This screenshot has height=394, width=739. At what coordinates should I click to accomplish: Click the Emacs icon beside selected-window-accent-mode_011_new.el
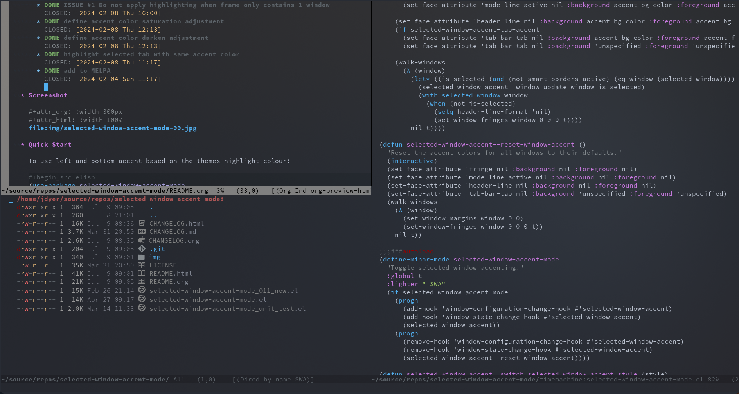coord(142,290)
